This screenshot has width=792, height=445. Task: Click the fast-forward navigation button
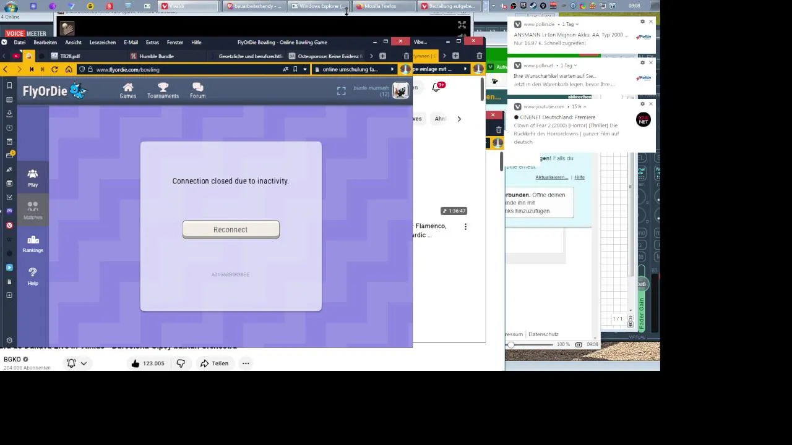tap(42, 69)
